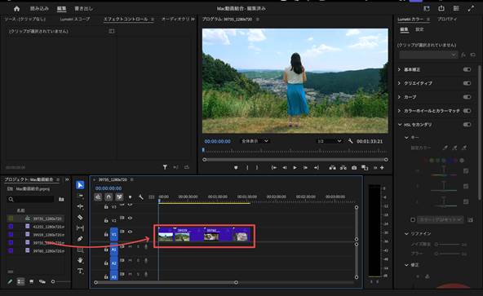Toggle V1 track eye visibility
Viewport: 483px width, 296px height.
click(130, 232)
